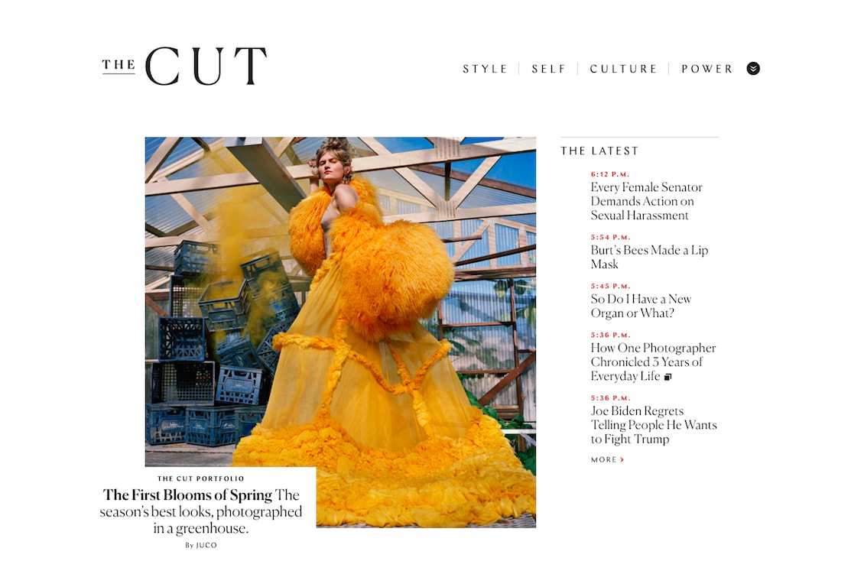This screenshot has width=864, height=574.
Task: Click the red arrow beside More
Action: [622, 460]
